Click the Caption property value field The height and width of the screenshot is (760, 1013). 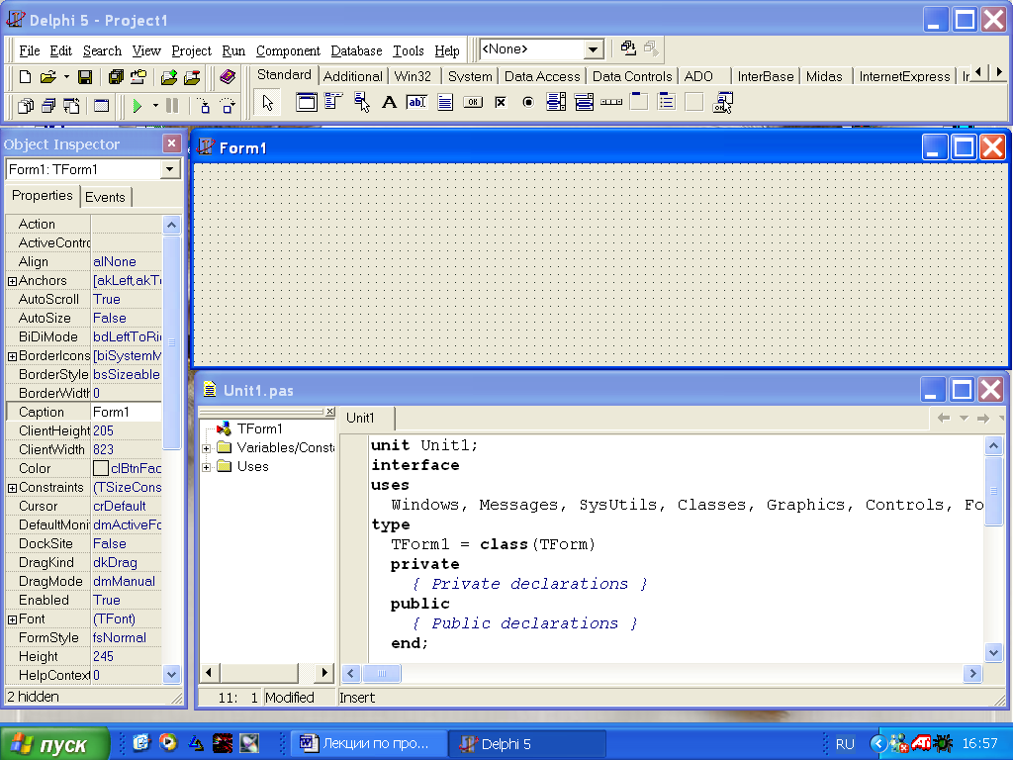126,412
